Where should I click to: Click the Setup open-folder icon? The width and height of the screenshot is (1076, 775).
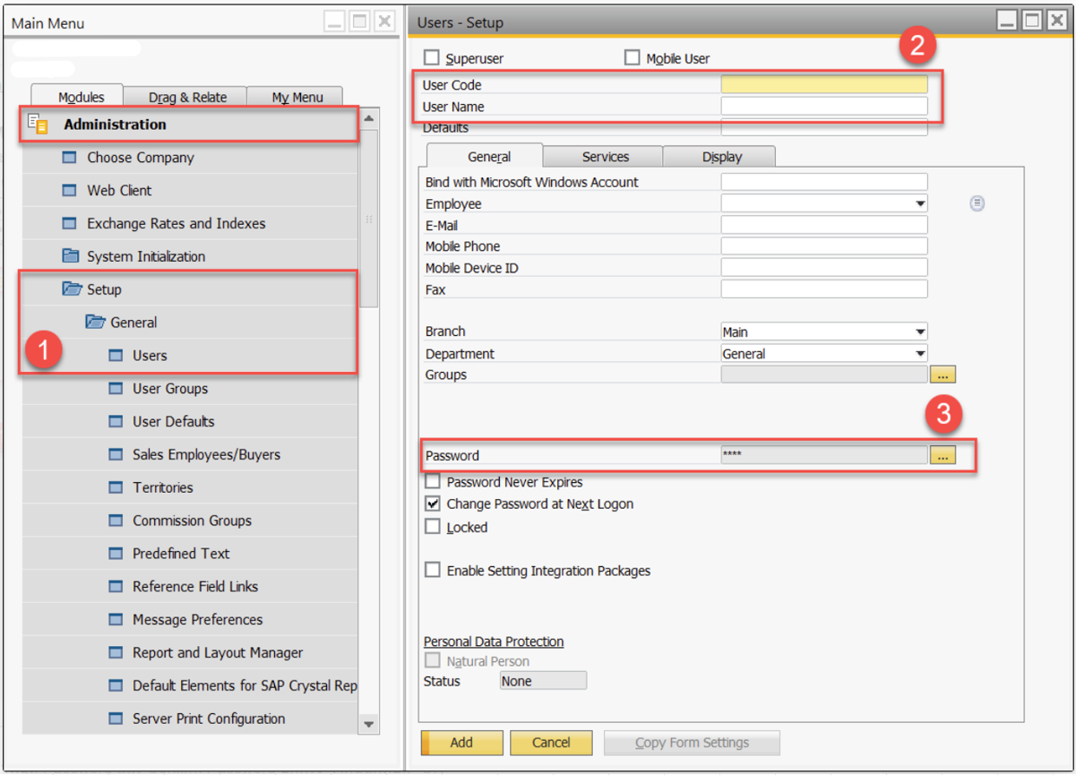[x=72, y=289]
